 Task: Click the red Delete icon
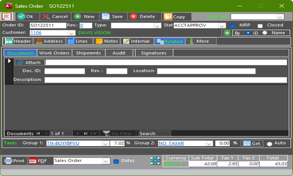point(134,16)
